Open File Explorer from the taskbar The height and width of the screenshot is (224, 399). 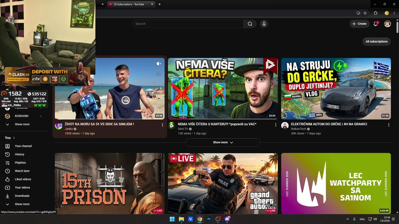181,219
